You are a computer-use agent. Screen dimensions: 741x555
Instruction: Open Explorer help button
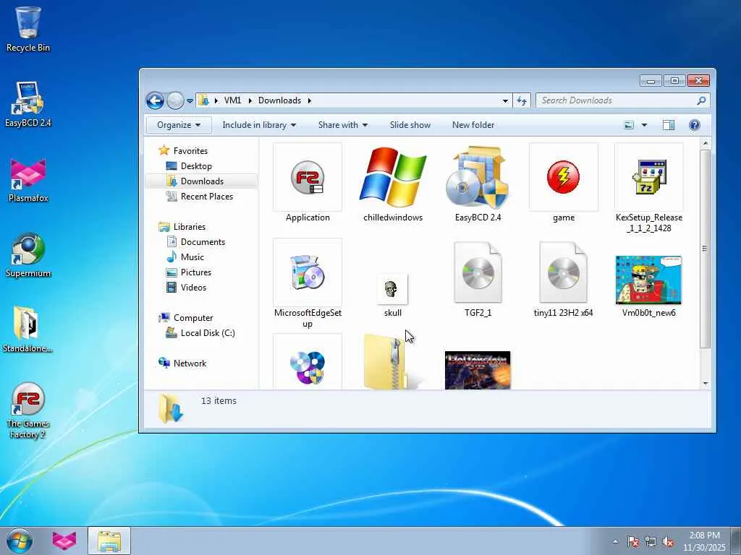pyautogui.click(x=694, y=125)
